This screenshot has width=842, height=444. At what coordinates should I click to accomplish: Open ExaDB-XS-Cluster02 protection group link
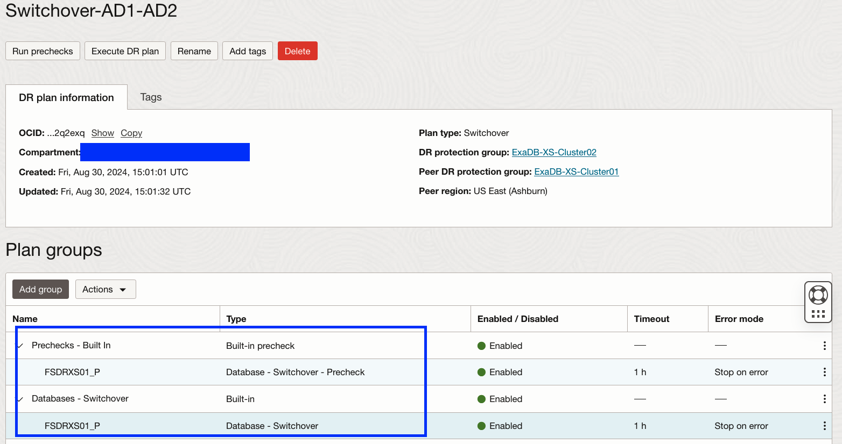click(554, 152)
